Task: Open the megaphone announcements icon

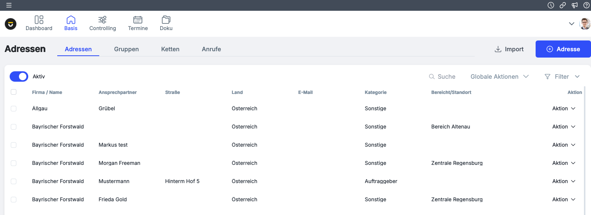Action: [x=575, y=5]
